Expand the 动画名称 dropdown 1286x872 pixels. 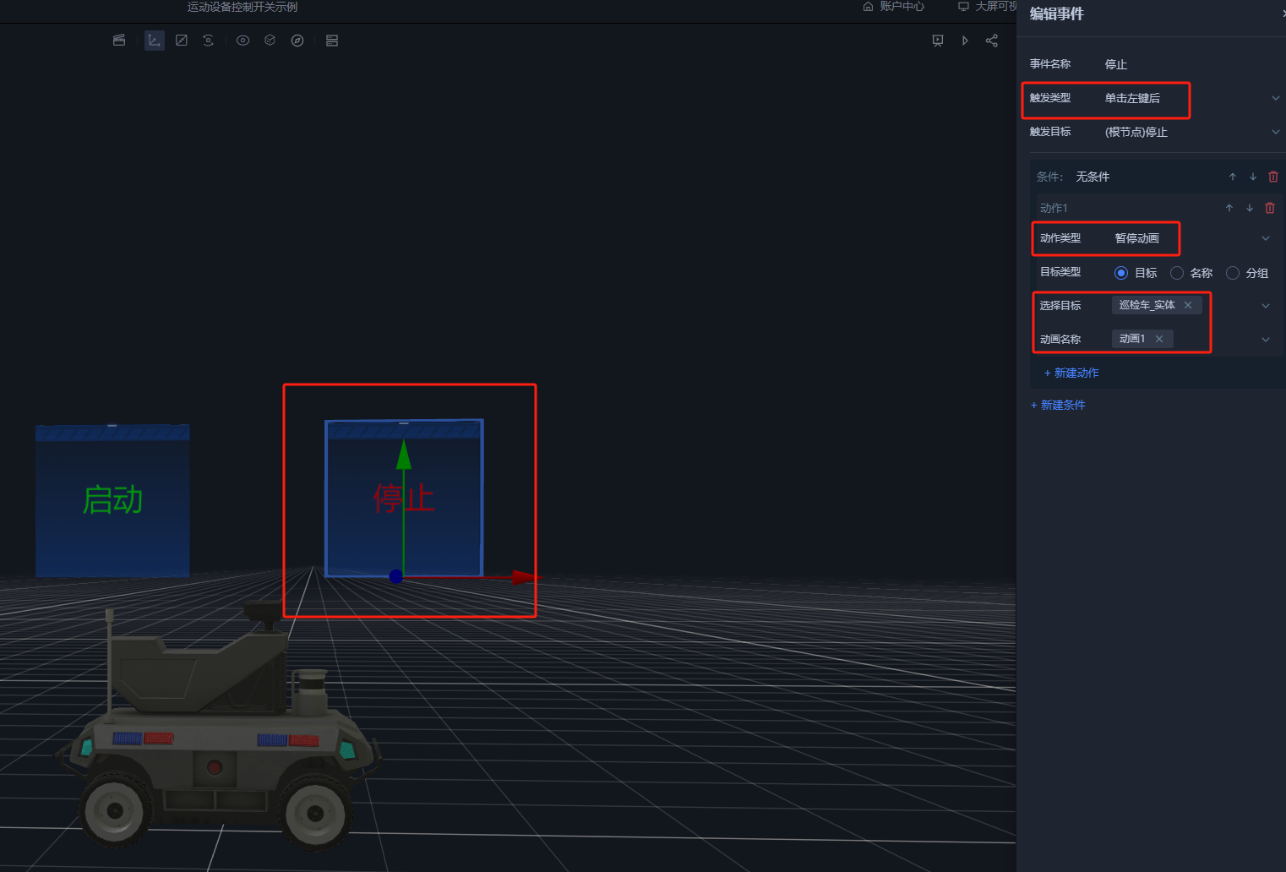1266,340
